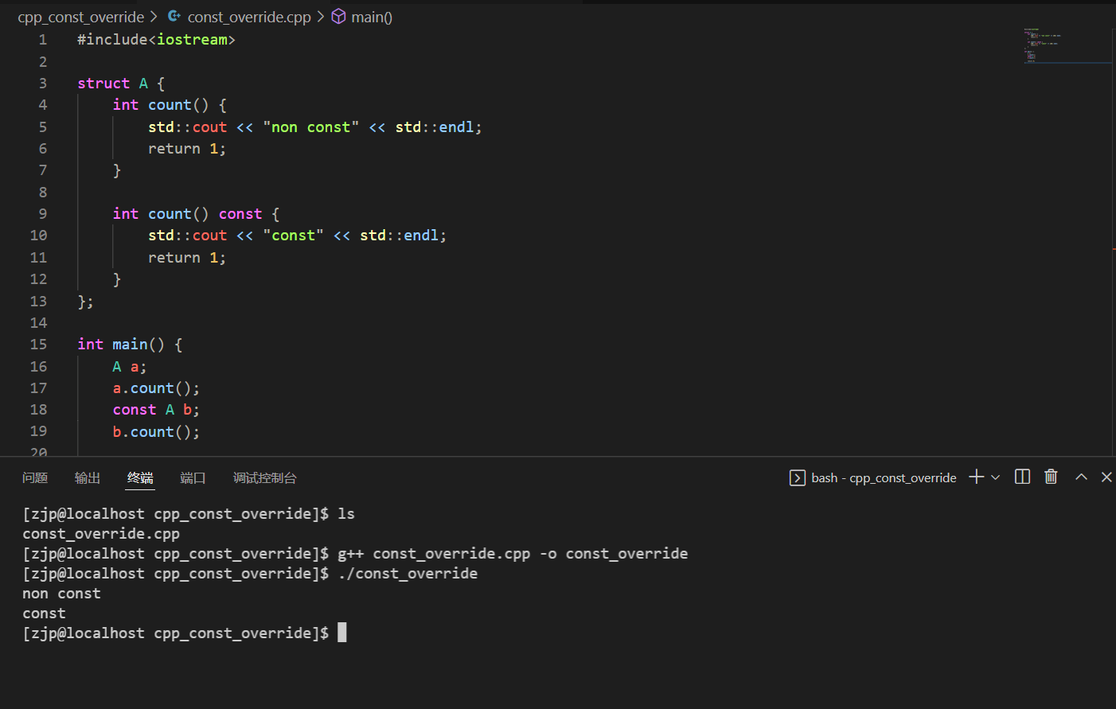Click "a.count();" on line 17
Viewport: 1116px width, 709px height.
pos(156,388)
